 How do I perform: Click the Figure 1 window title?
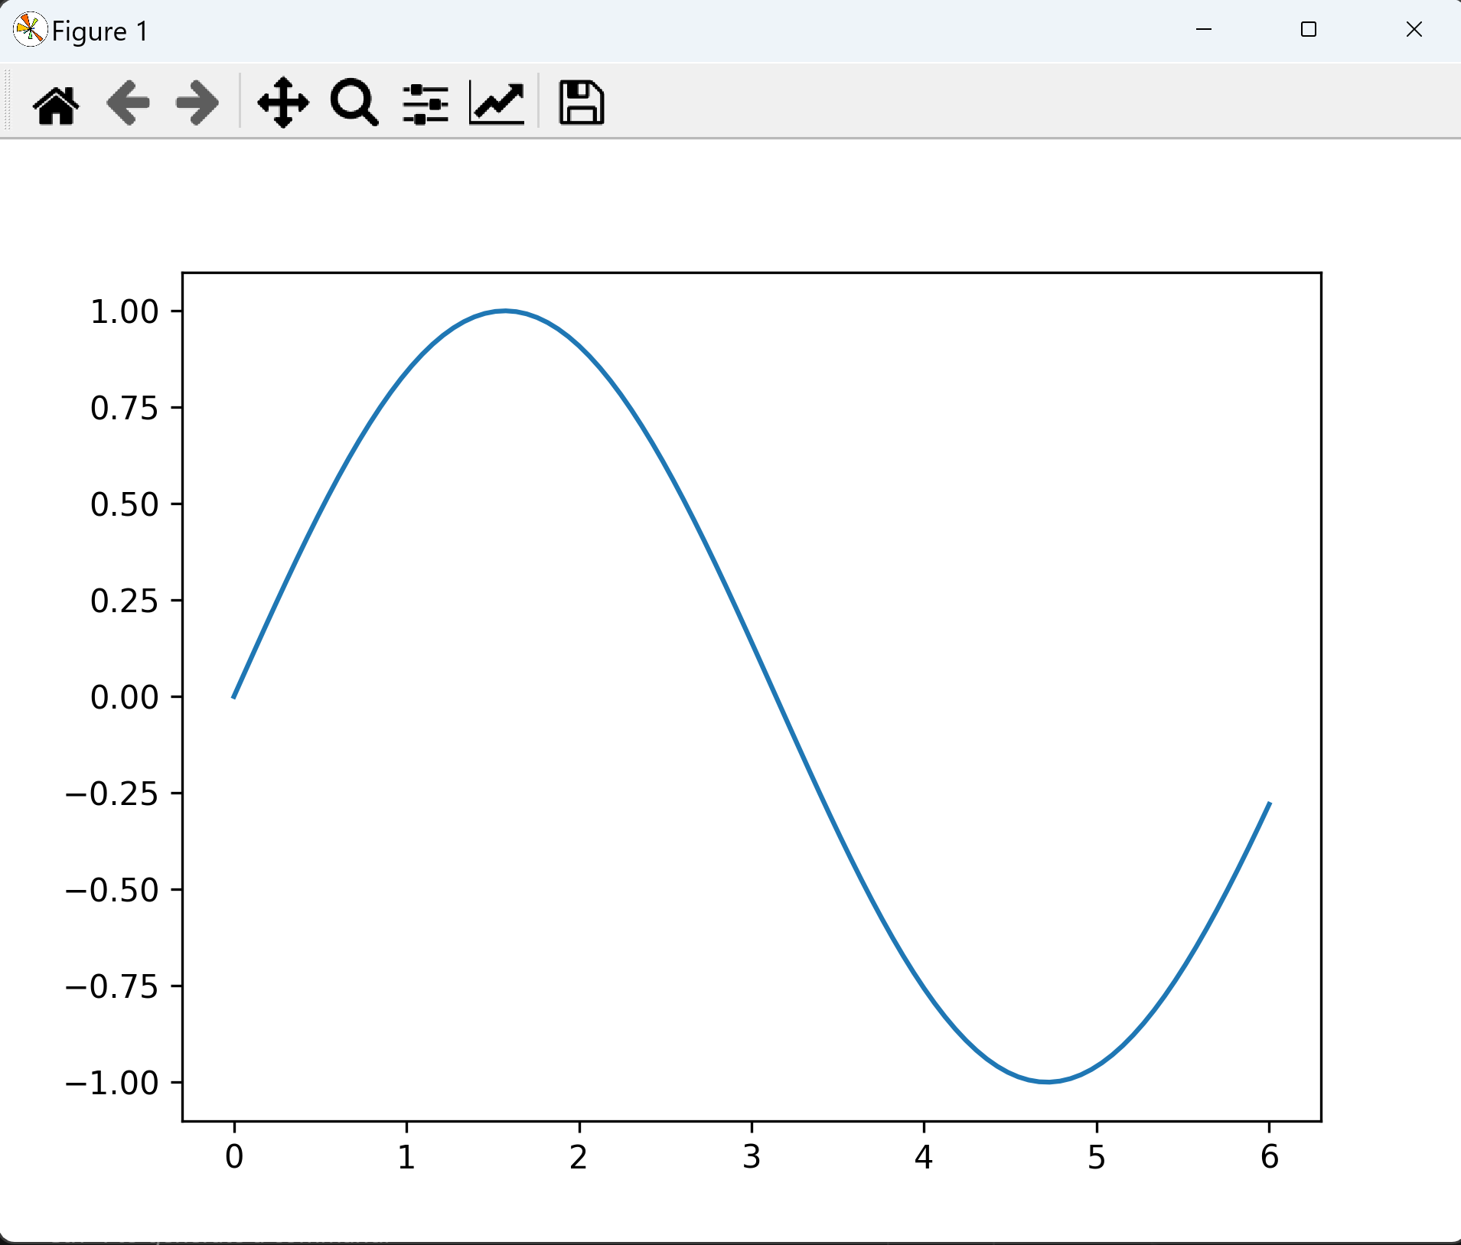[99, 31]
